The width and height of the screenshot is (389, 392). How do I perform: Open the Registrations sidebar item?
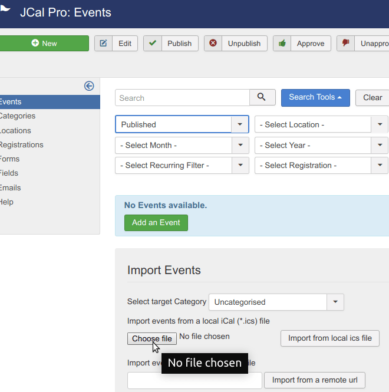[x=21, y=145]
